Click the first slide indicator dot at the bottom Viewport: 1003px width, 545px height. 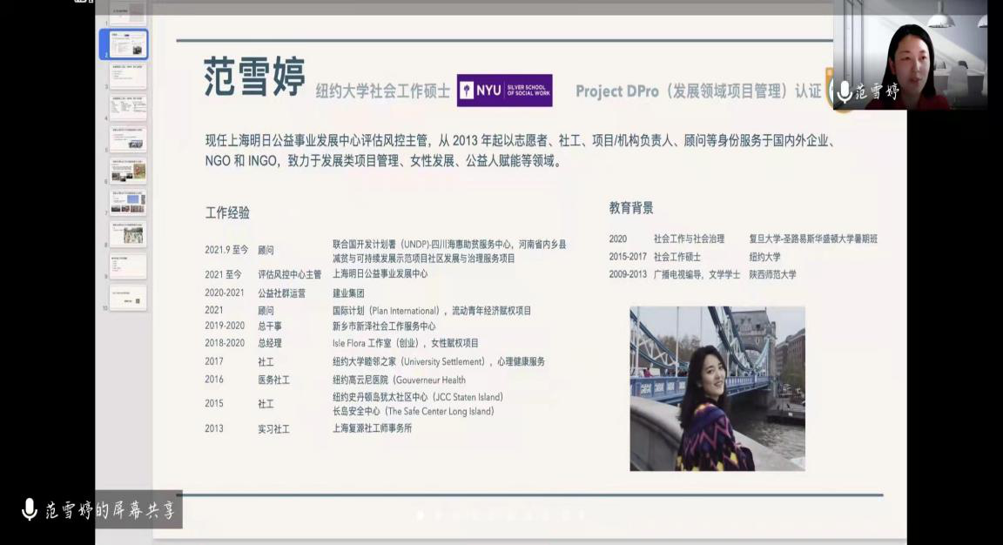(x=421, y=515)
